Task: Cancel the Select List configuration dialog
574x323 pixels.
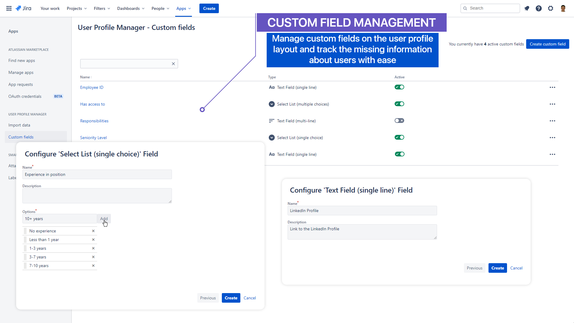Action: (250, 298)
